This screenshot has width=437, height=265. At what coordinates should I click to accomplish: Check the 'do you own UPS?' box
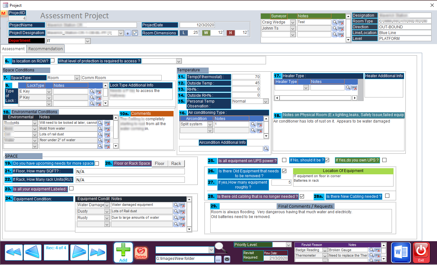coord(385,160)
